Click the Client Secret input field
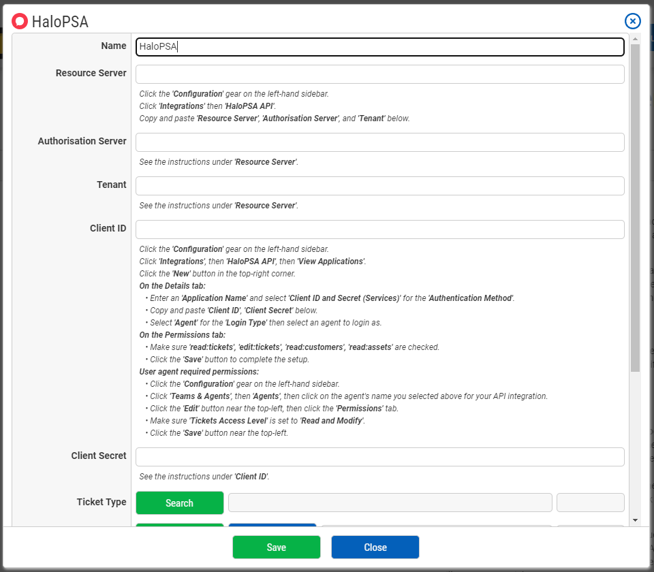This screenshot has height=572, width=654. pyautogui.click(x=379, y=457)
